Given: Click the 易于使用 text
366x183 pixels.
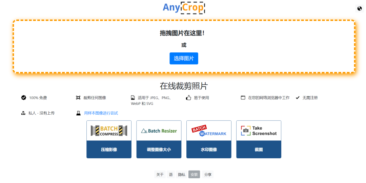Looking at the screenshot, I should [x=201, y=98].
